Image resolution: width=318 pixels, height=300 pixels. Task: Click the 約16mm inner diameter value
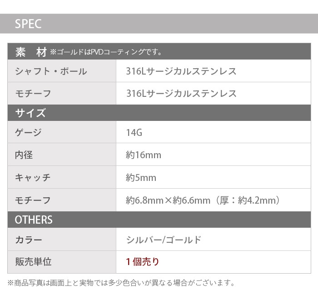144,155
